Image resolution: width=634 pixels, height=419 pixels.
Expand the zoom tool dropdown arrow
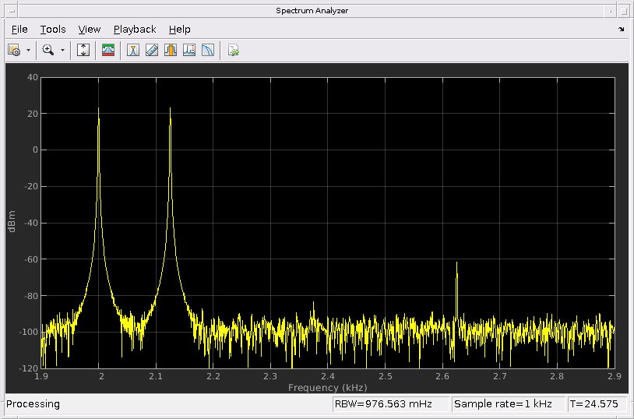[62, 51]
